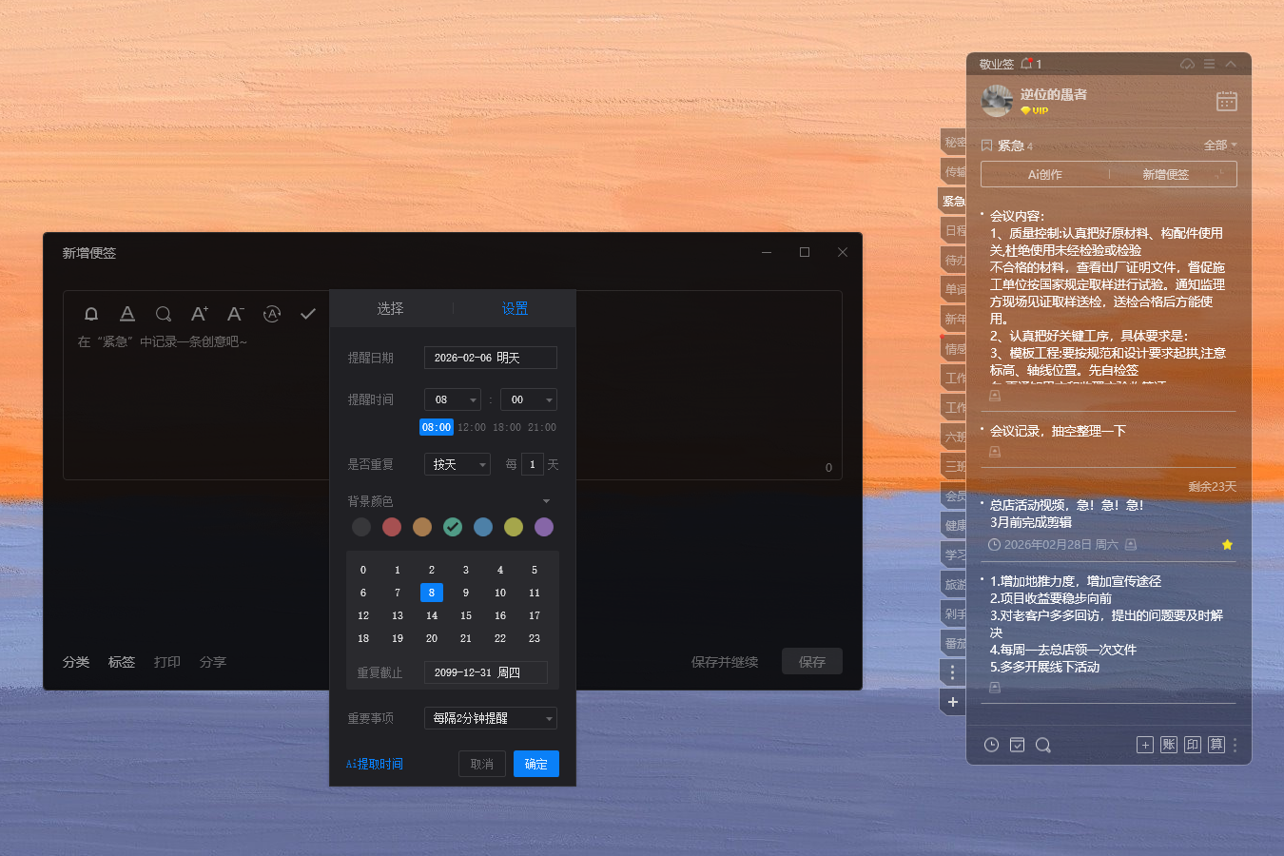
Task: Increase font size with the A+ icon
Action: click(199, 314)
